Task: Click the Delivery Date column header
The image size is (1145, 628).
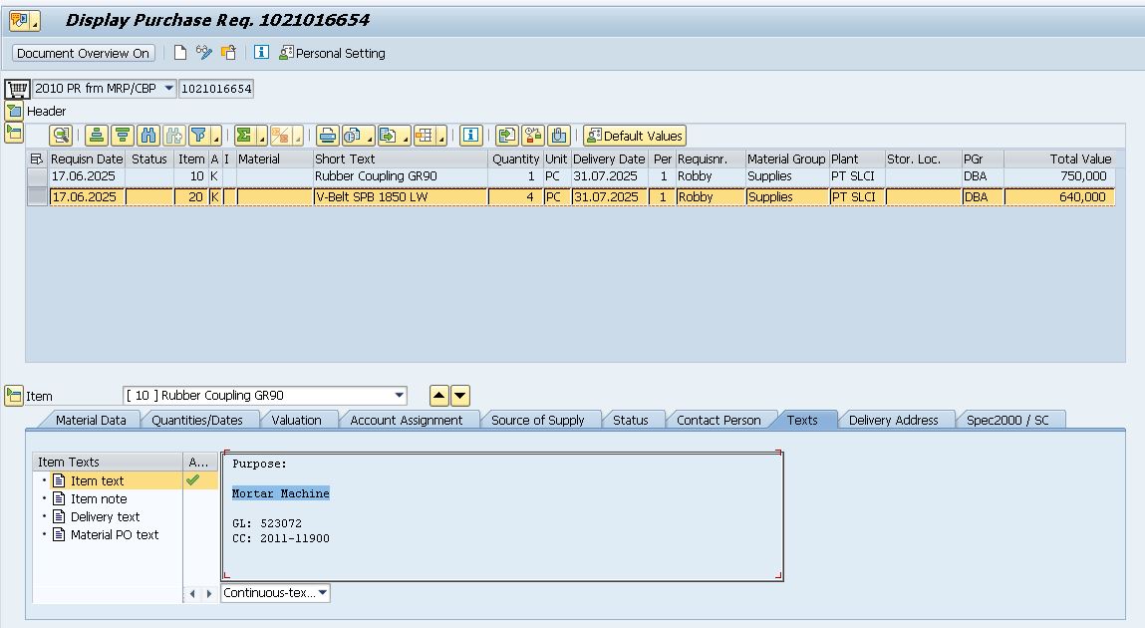Action: 608,159
